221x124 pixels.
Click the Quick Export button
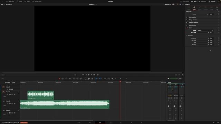184,1
